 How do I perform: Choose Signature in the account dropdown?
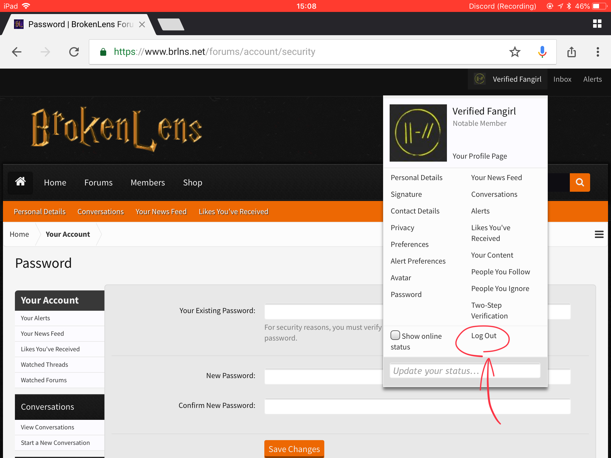[406, 194]
